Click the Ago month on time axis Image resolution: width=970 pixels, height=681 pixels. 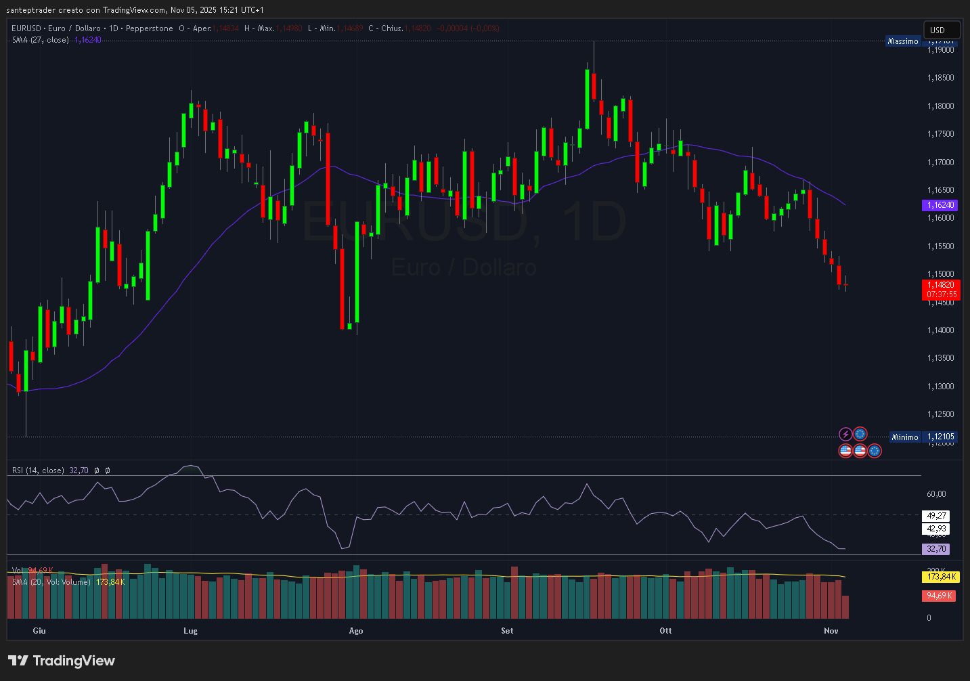[x=356, y=631]
